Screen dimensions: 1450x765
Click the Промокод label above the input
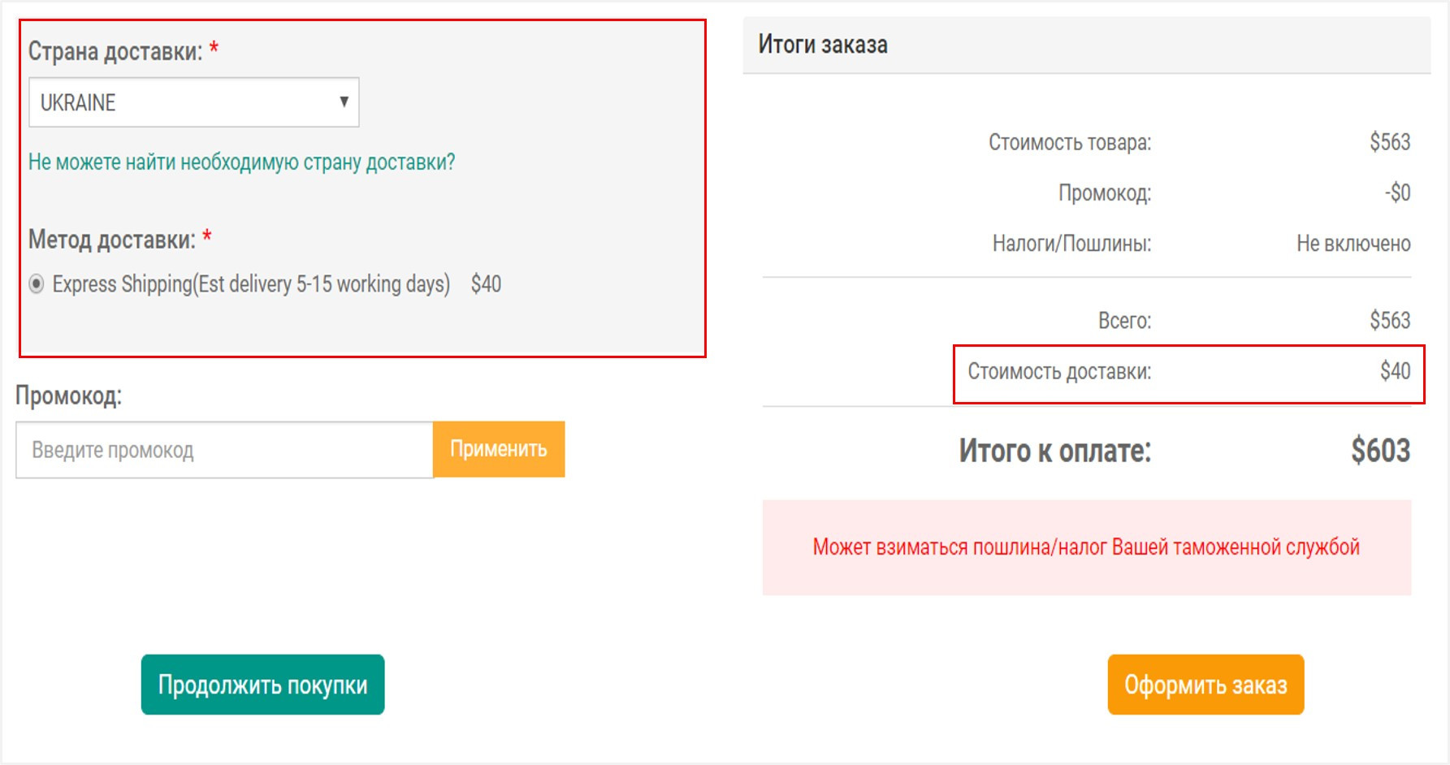(69, 395)
